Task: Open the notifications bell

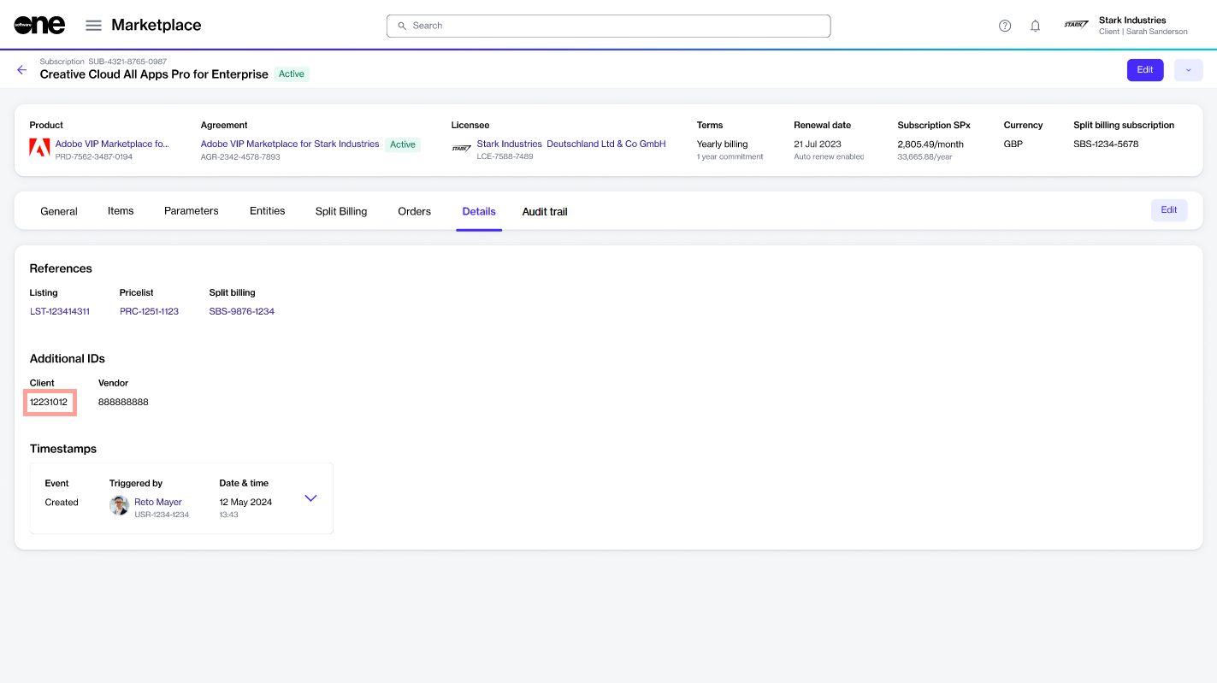Action: point(1035,26)
